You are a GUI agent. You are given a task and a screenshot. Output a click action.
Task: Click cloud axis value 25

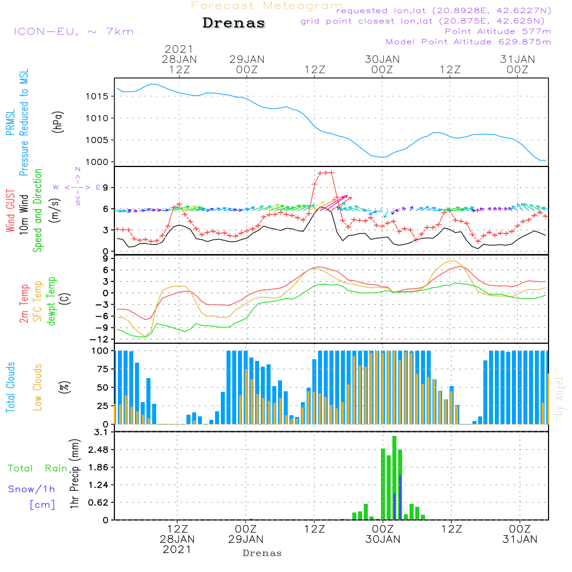coord(102,406)
